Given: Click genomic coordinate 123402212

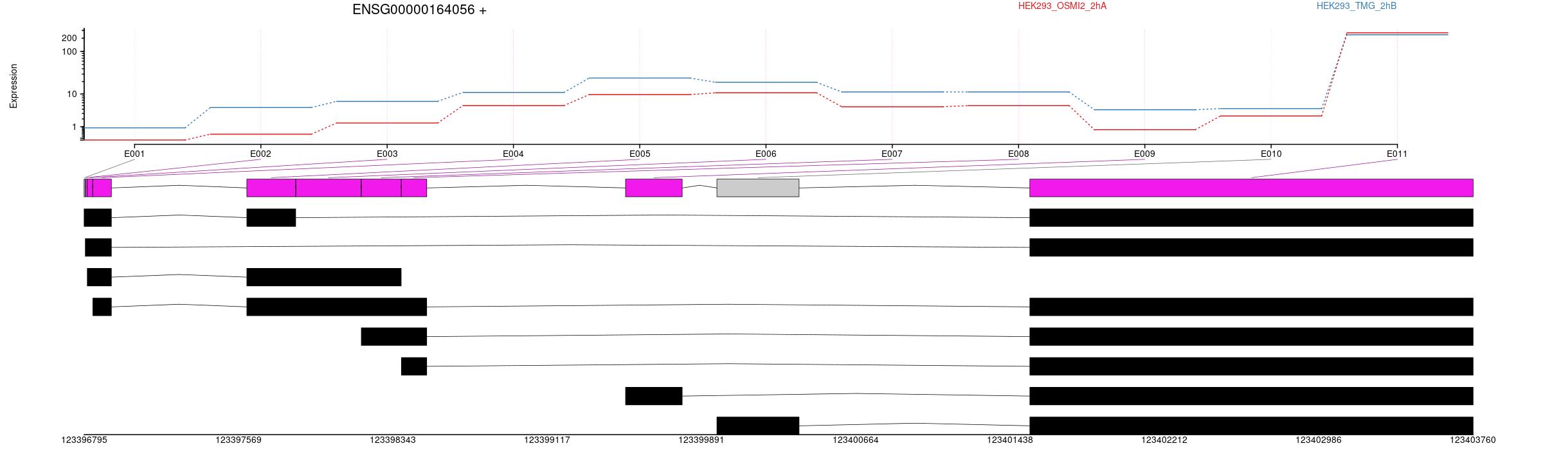Looking at the screenshot, I should [x=1164, y=440].
